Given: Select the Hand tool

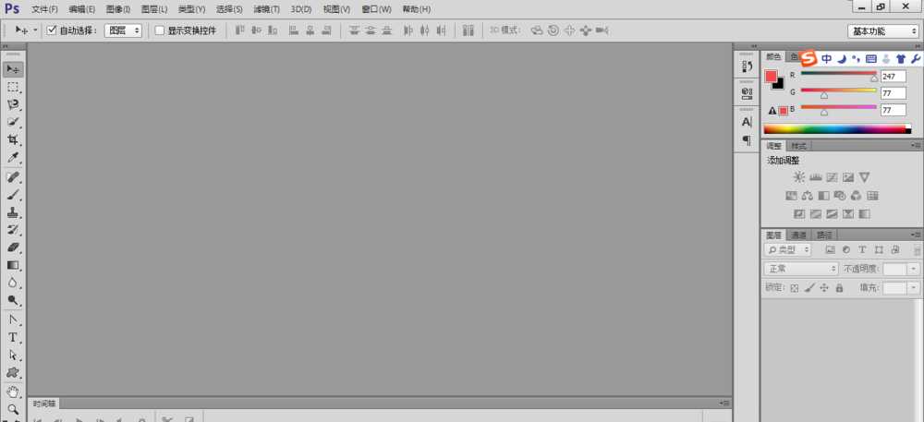Looking at the screenshot, I should (13, 391).
